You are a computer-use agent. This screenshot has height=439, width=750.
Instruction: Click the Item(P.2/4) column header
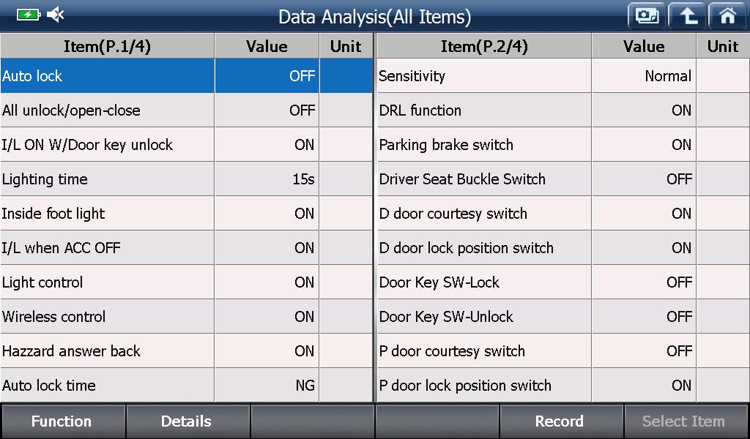point(484,46)
